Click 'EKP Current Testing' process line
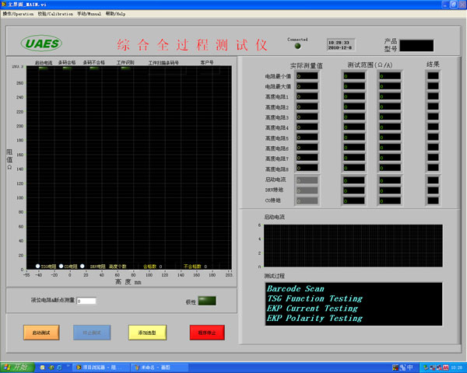The image size is (467, 373). pos(312,309)
